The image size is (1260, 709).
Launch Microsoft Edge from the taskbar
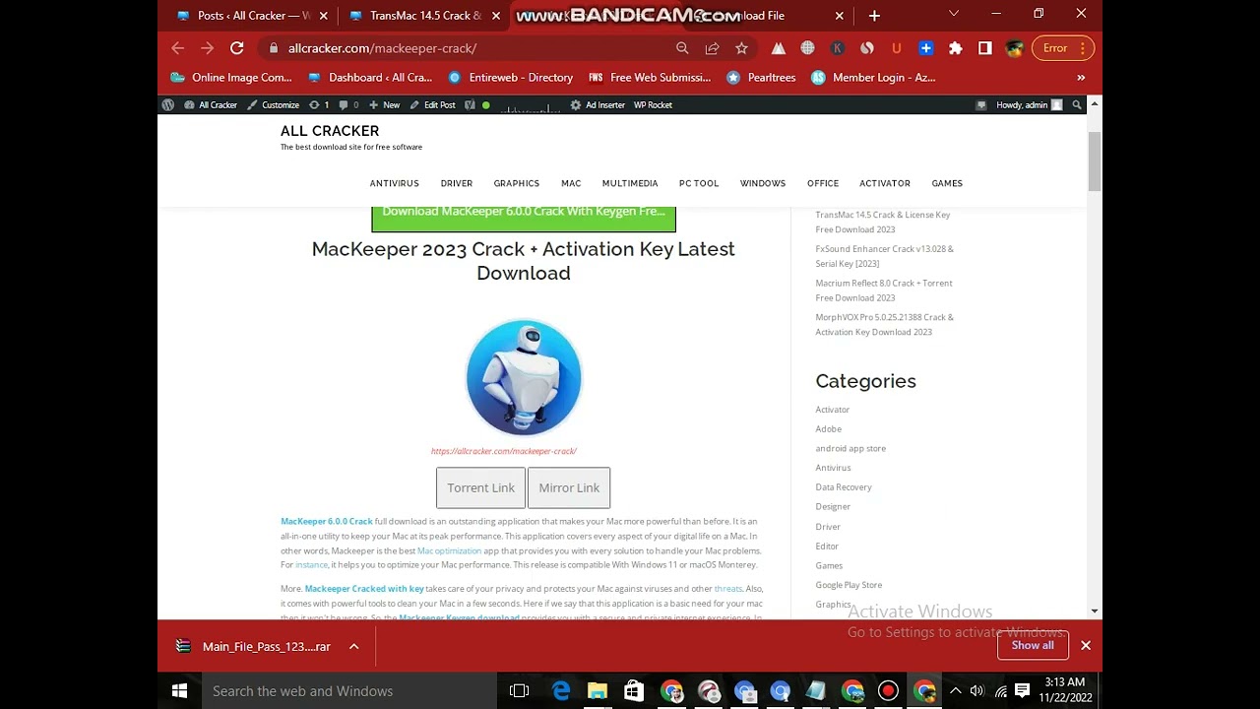tap(561, 691)
